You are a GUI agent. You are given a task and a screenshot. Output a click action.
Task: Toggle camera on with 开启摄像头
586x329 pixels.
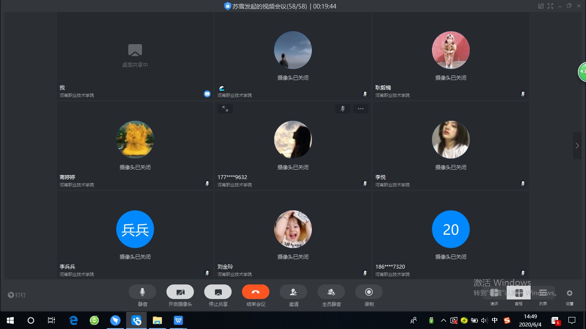pos(180,292)
